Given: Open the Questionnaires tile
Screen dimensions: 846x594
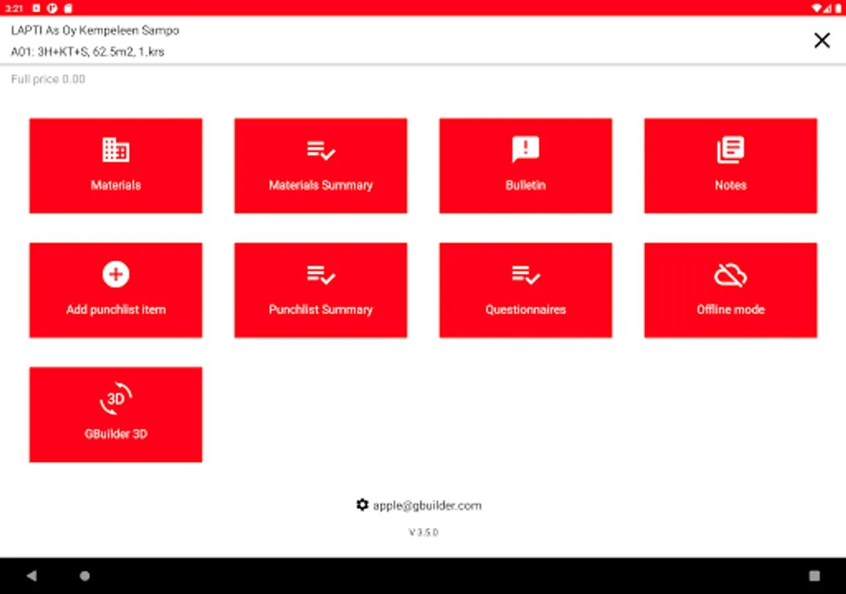Looking at the screenshot, I should coord(525,290).
